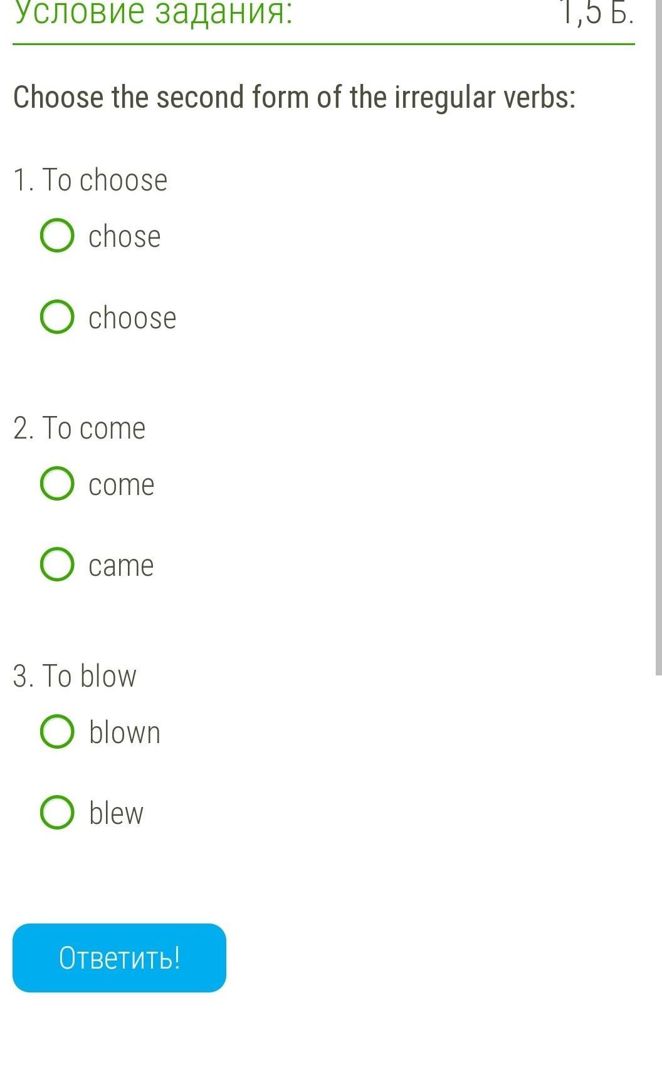Select the radio circle beside "choose"
The width and height of the screenshot is (662, 1067).
[57, 316]
